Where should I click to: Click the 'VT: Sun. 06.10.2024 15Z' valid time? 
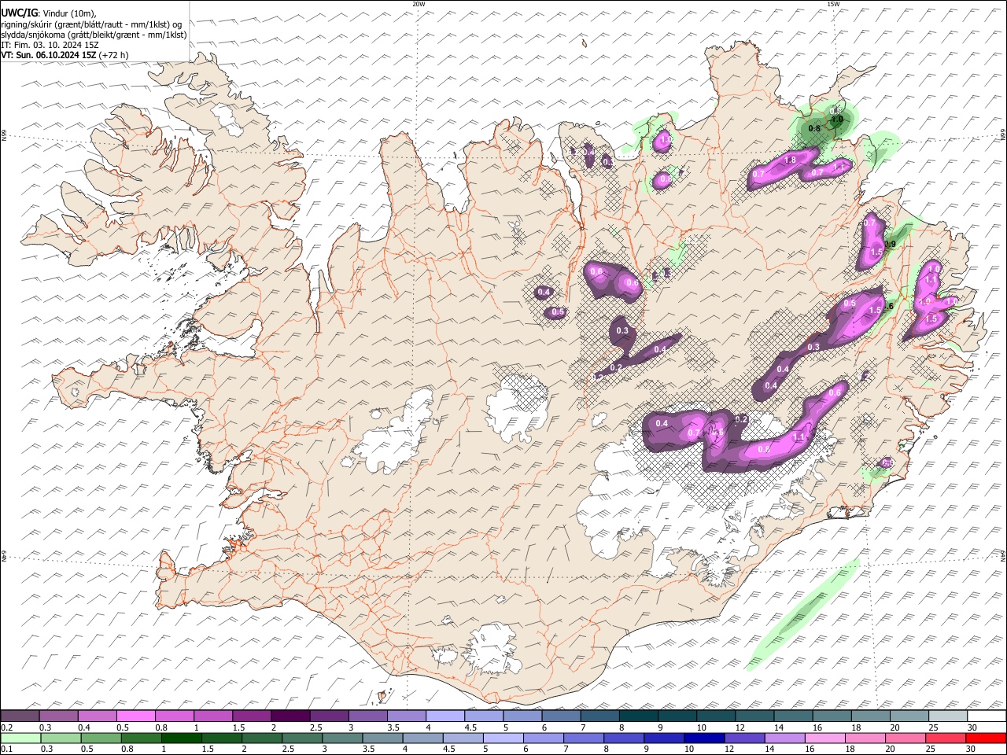coord(49,55)
